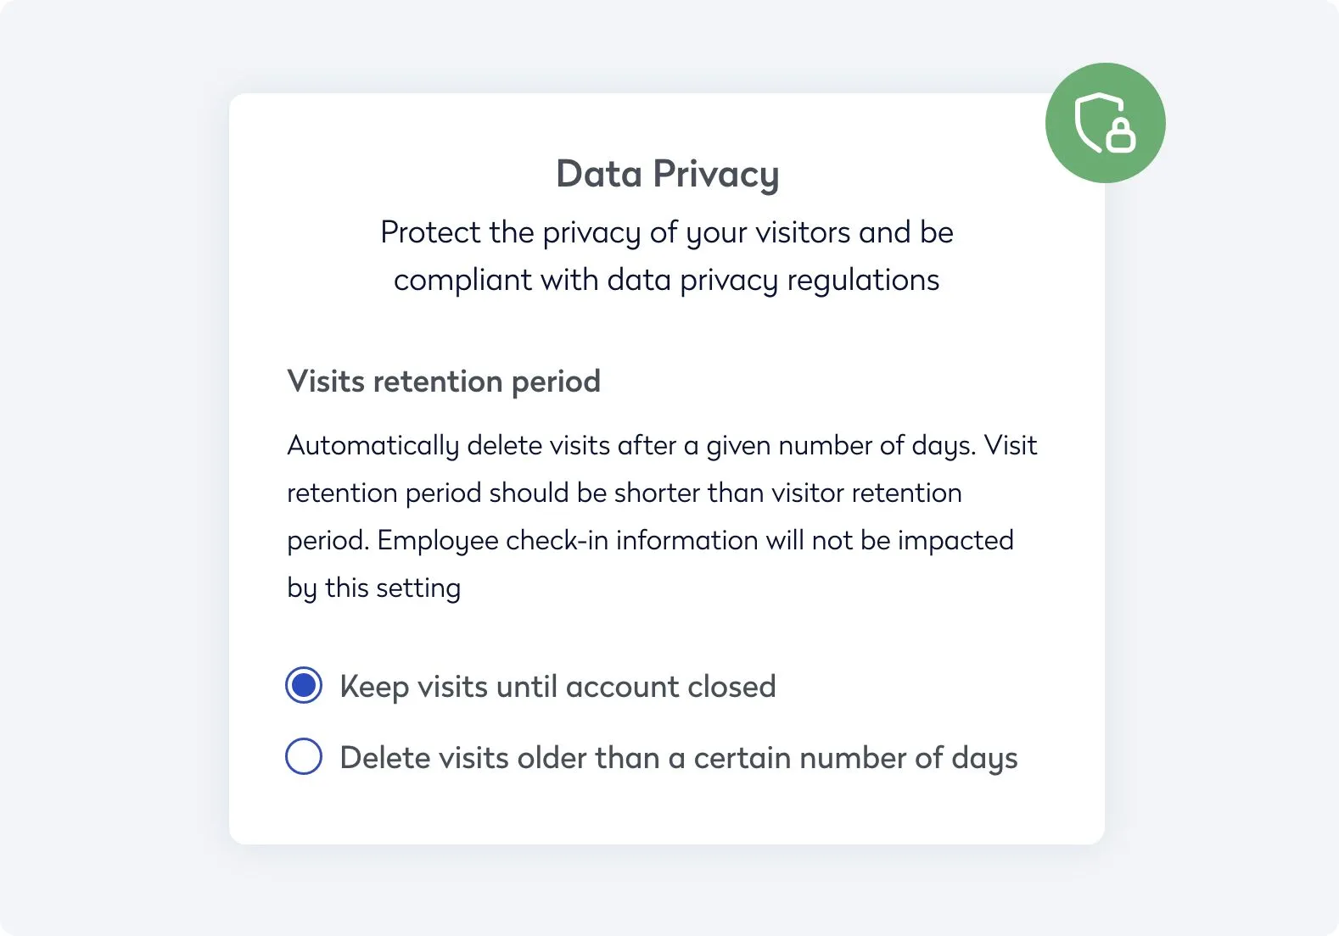Select the Keep visits until account closed radio

[304, 685]
